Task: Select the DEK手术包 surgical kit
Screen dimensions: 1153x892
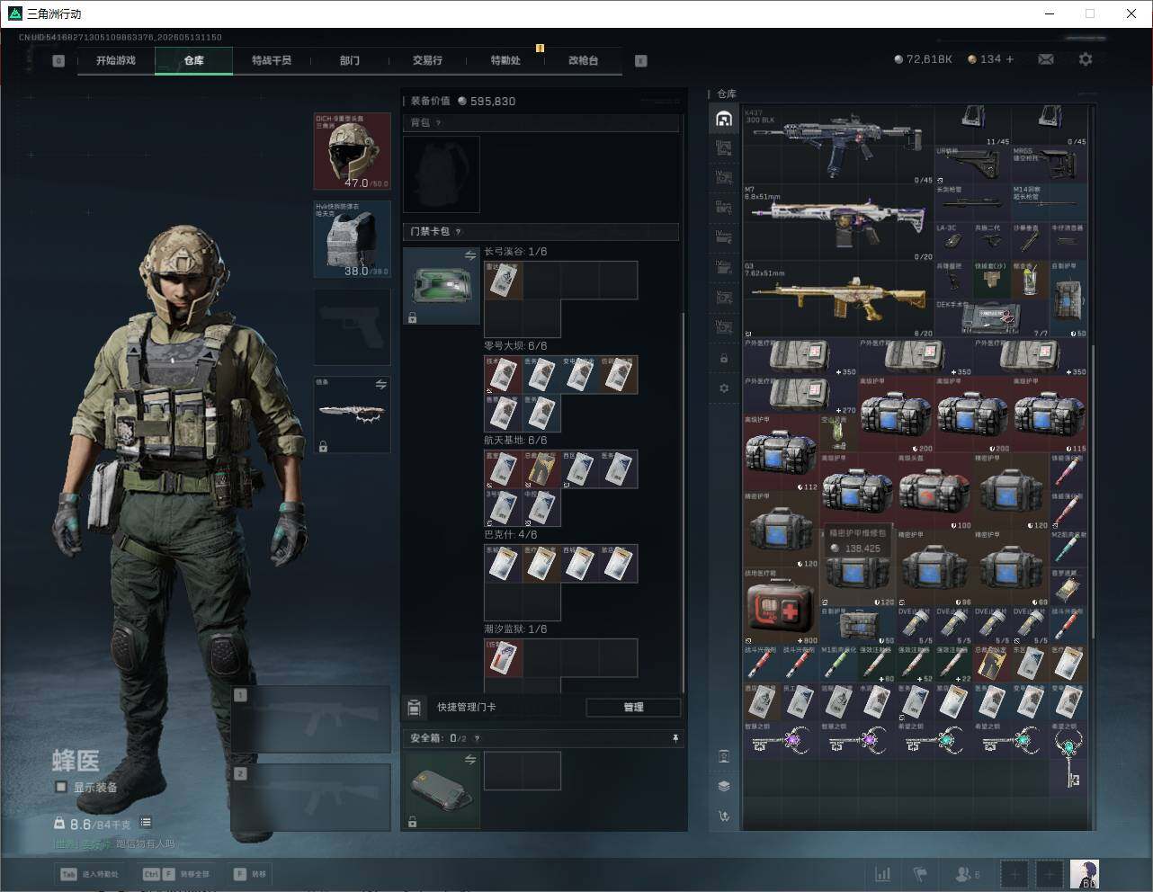Action: tap(991, 318)
